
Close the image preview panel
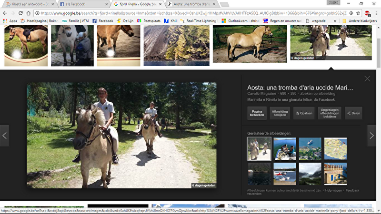[x=367, y=79]
